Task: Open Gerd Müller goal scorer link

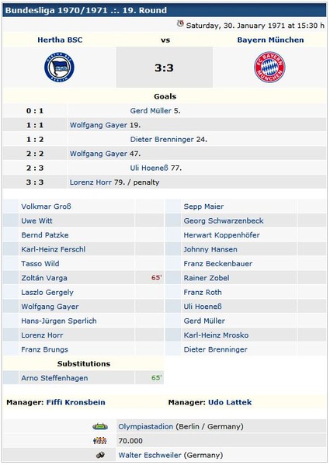Action: coord(151,110)
